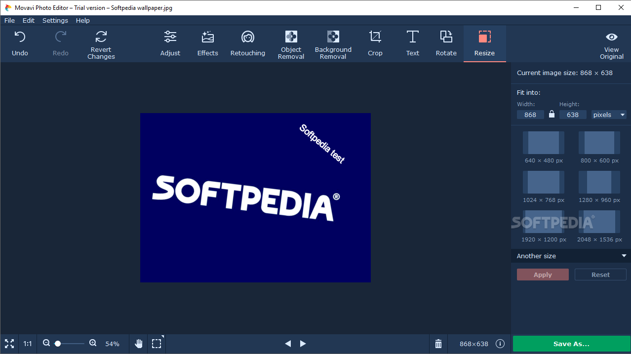This screenshot has height=354, width=631.
Task: Enter fullscreen with the expand arrows icon
Action: click(x=9, y=344)
